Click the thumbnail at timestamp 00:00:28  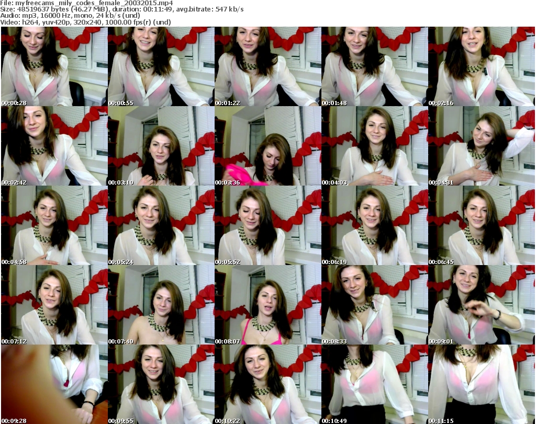click(x=54, y=66)
